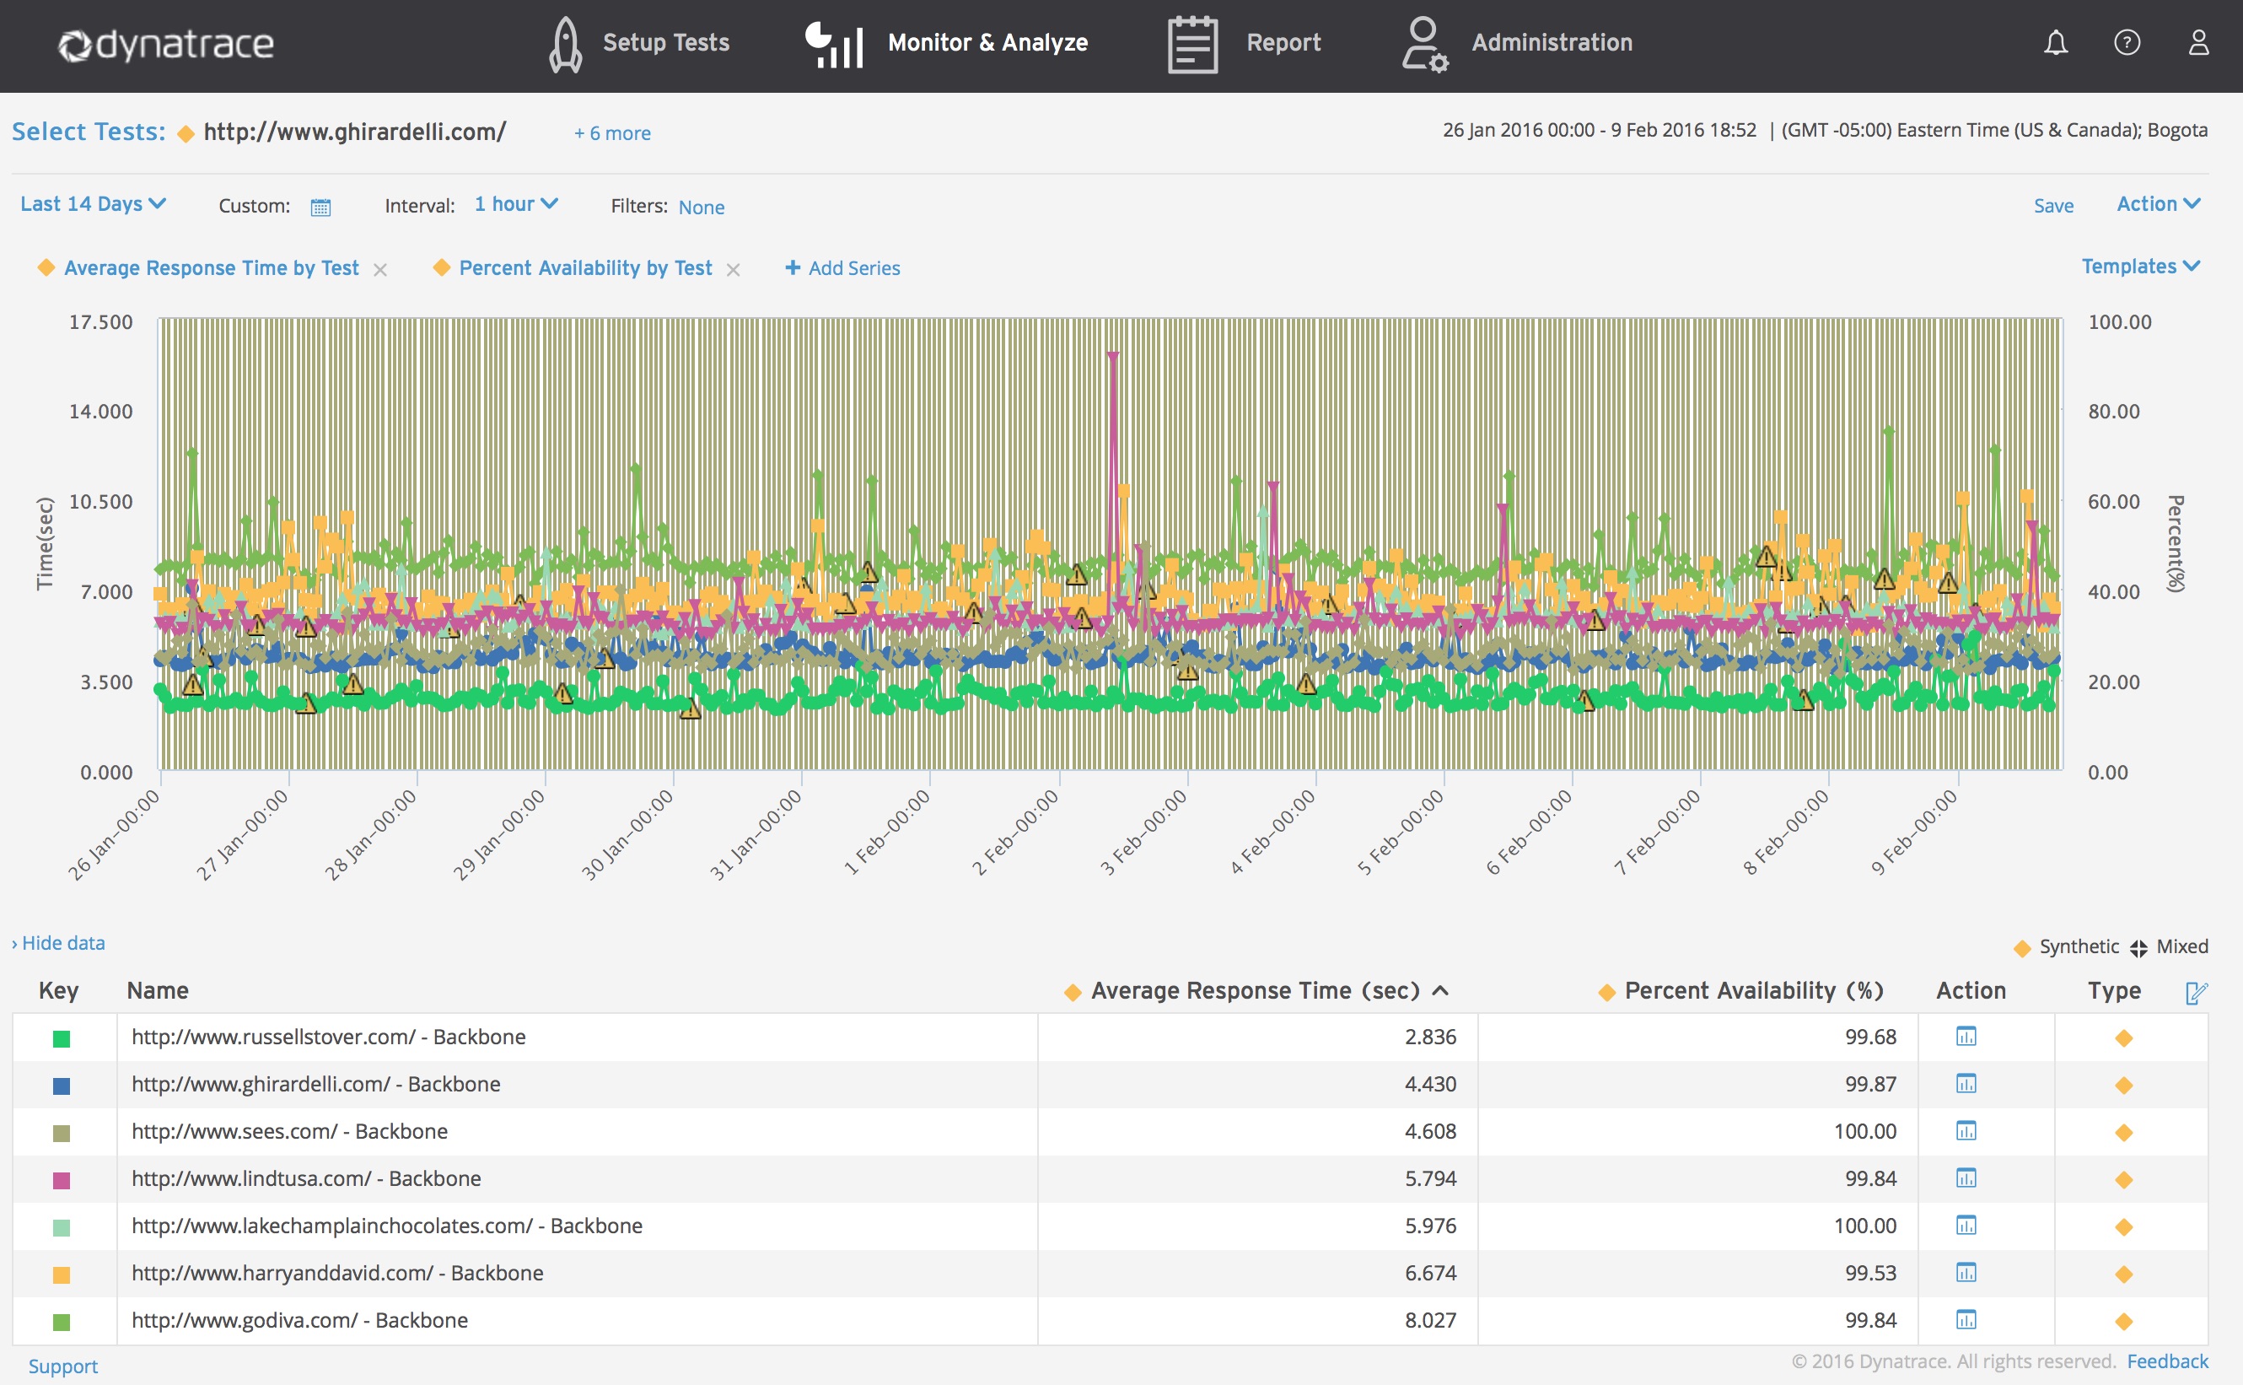The image size is (2243, 1385).
Task: Click the plus icon of Add Series
Action: 793,267
